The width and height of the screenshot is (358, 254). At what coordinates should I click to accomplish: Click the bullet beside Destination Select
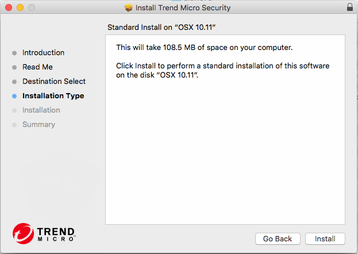pos(14,82)
